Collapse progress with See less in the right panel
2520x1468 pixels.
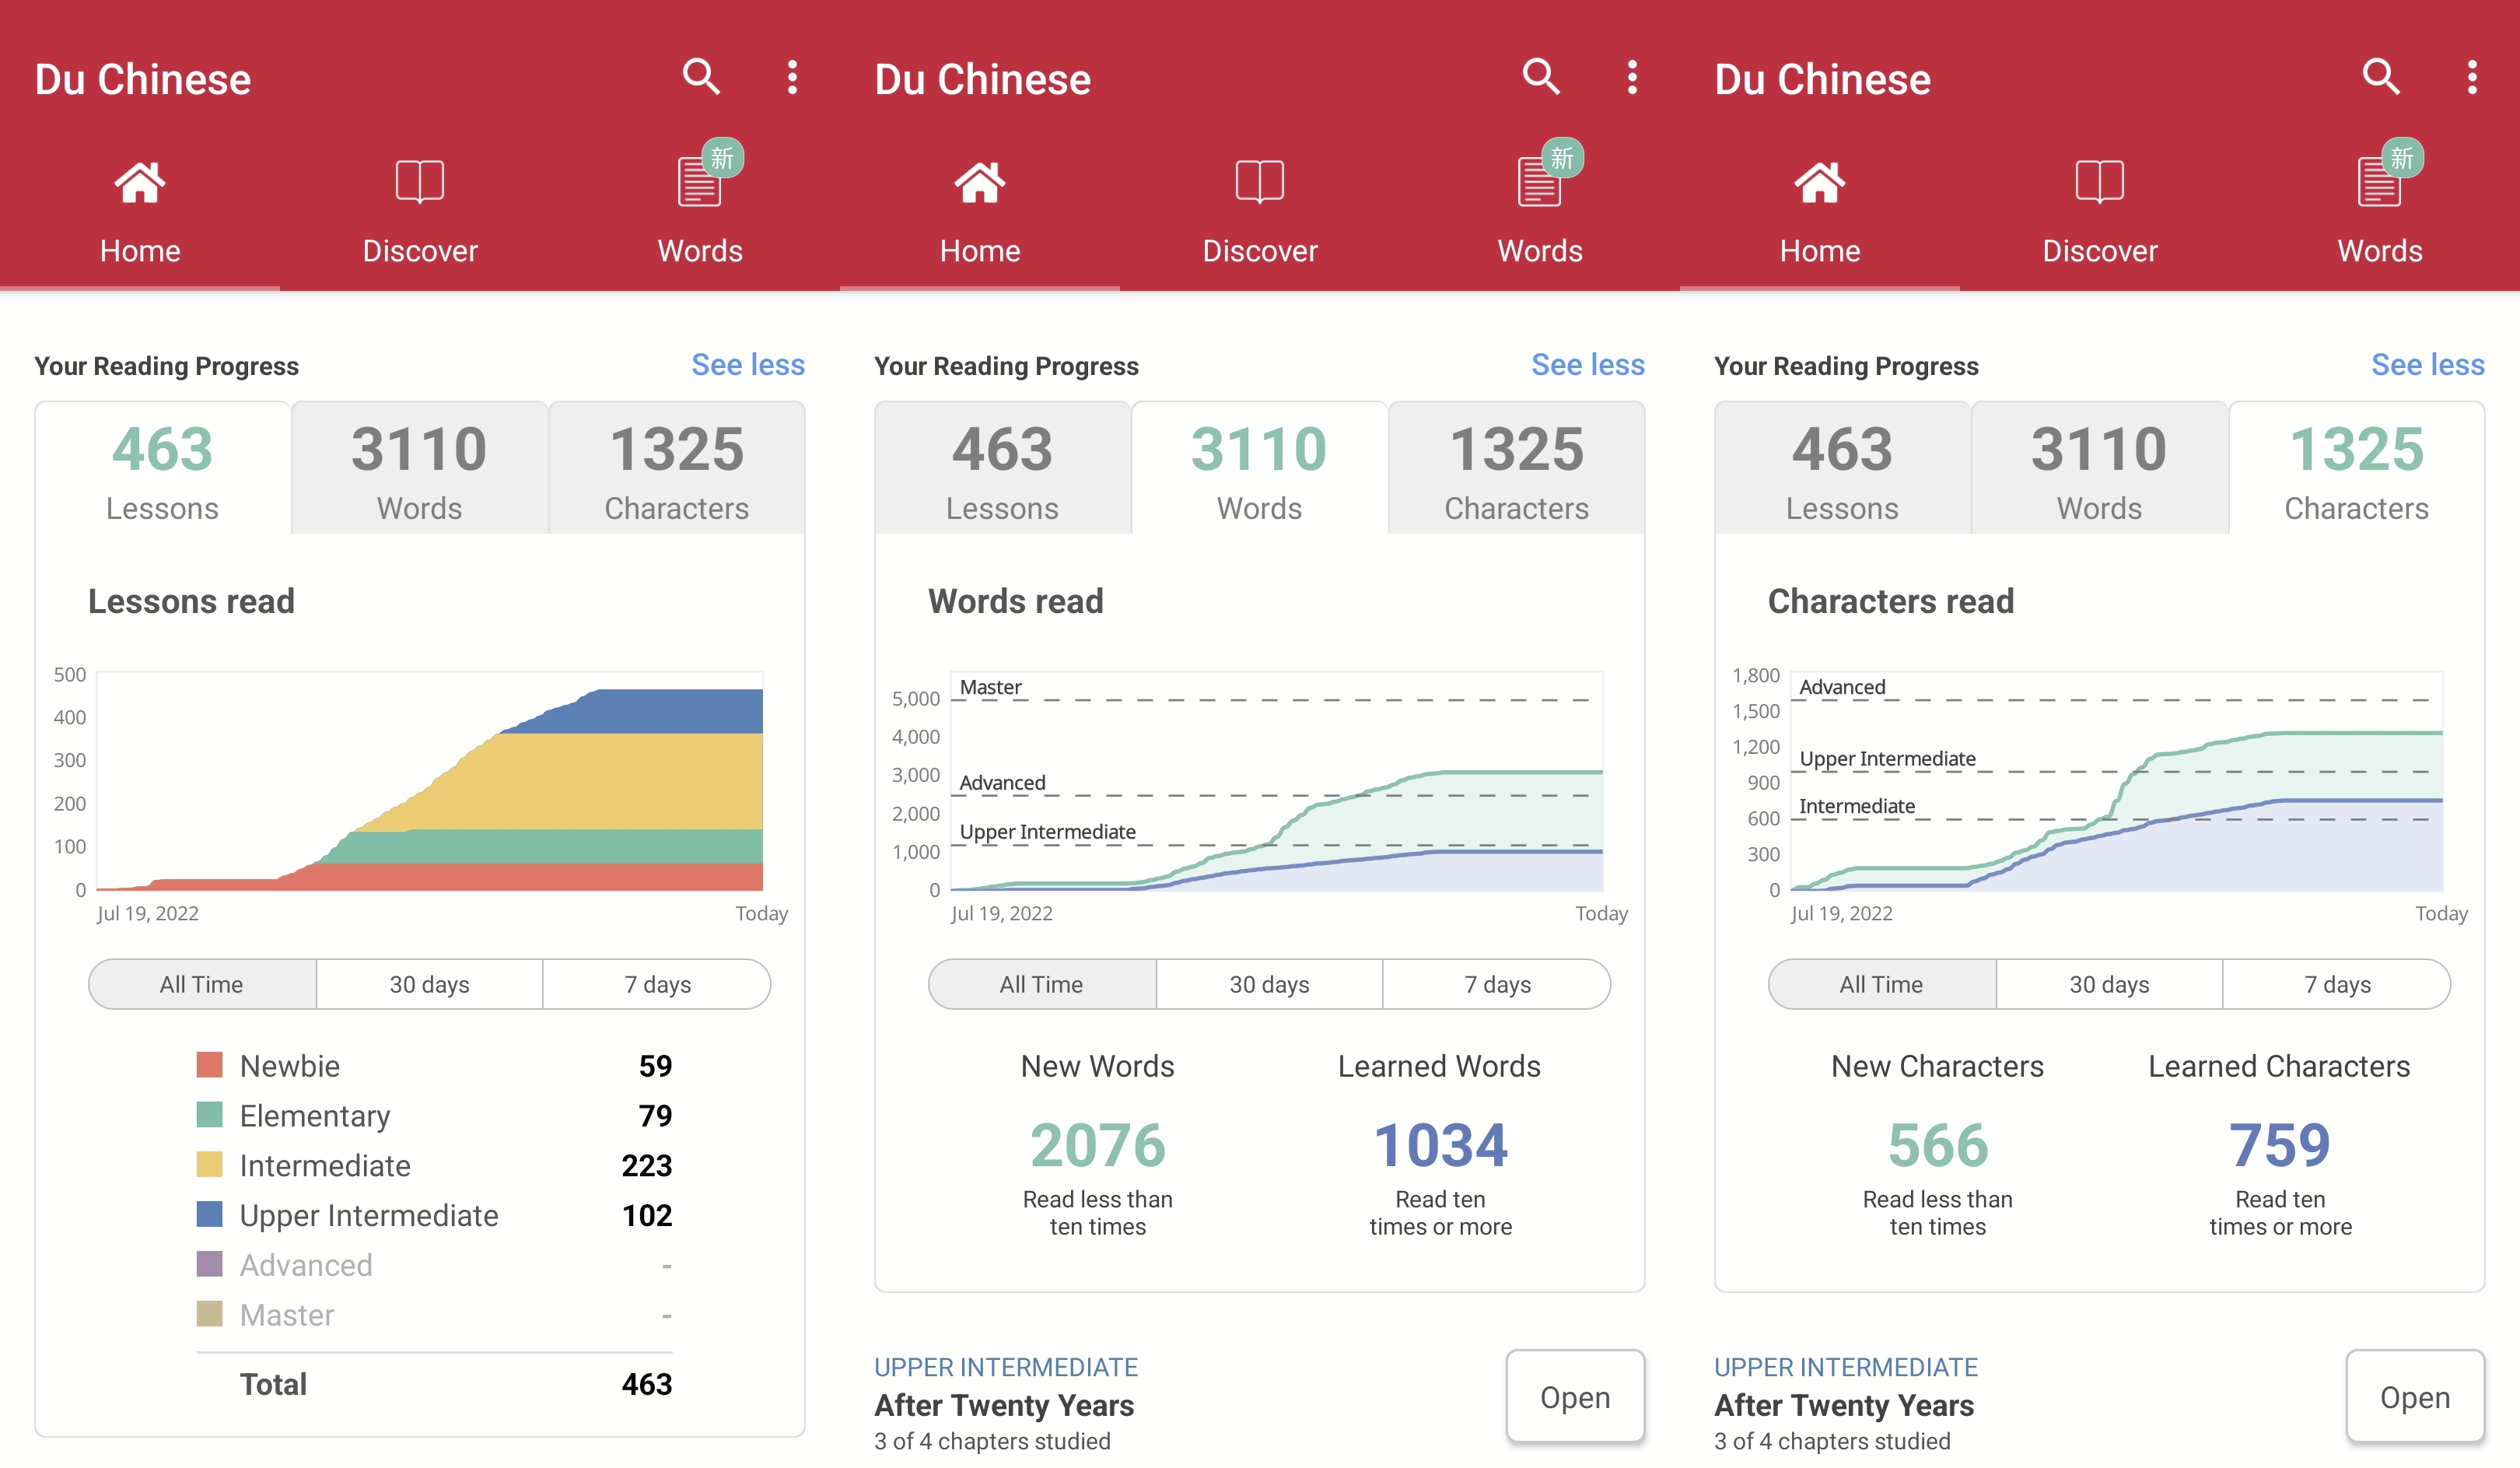click(x=2427, y=365)
